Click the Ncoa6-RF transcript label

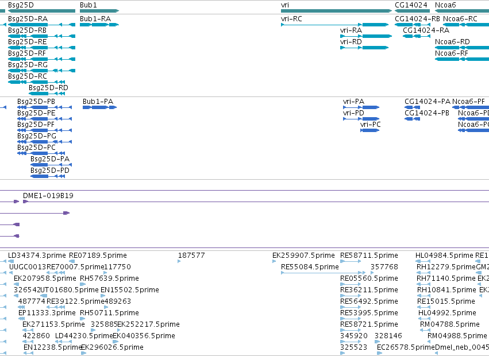click(x=452, y=53)
